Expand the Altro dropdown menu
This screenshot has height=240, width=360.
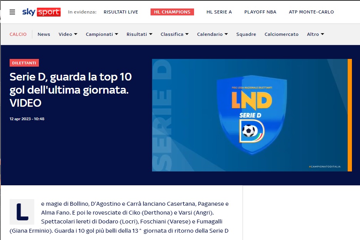point(315,34)
